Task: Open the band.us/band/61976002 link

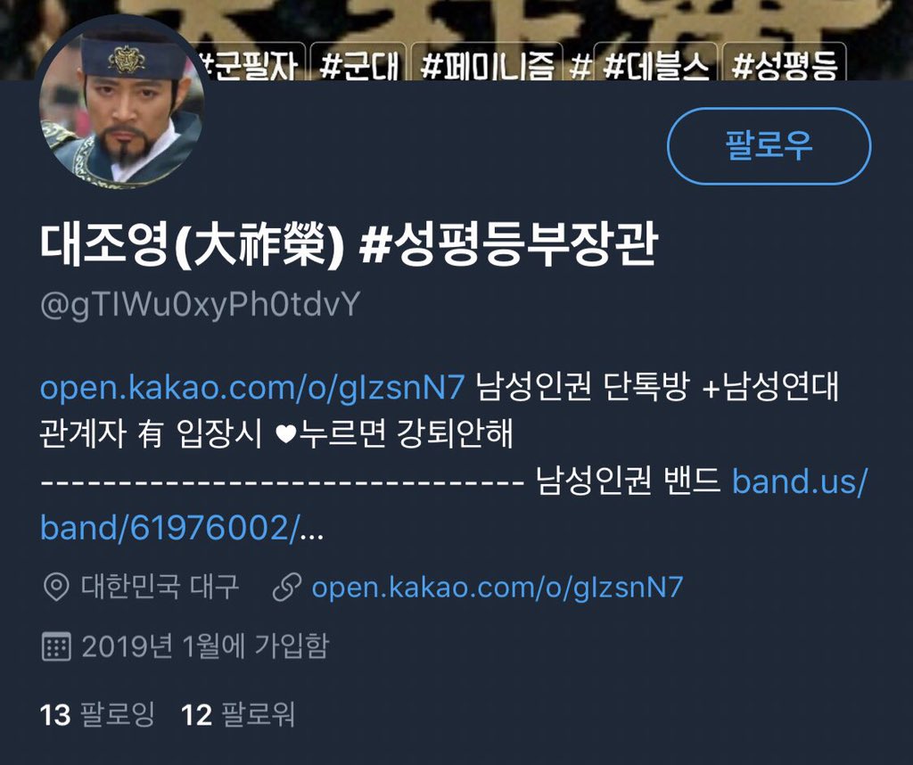Action: click(x=454, y=505)
